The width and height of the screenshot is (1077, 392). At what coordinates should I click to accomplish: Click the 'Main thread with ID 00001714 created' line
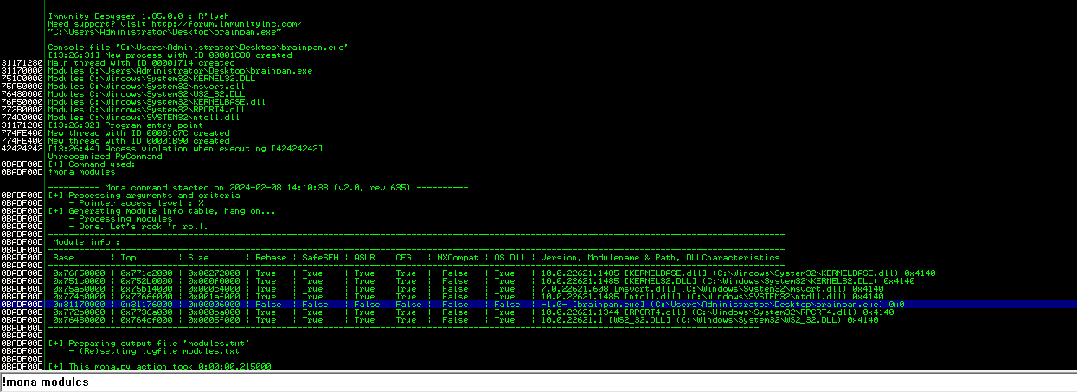coord(141,63)
